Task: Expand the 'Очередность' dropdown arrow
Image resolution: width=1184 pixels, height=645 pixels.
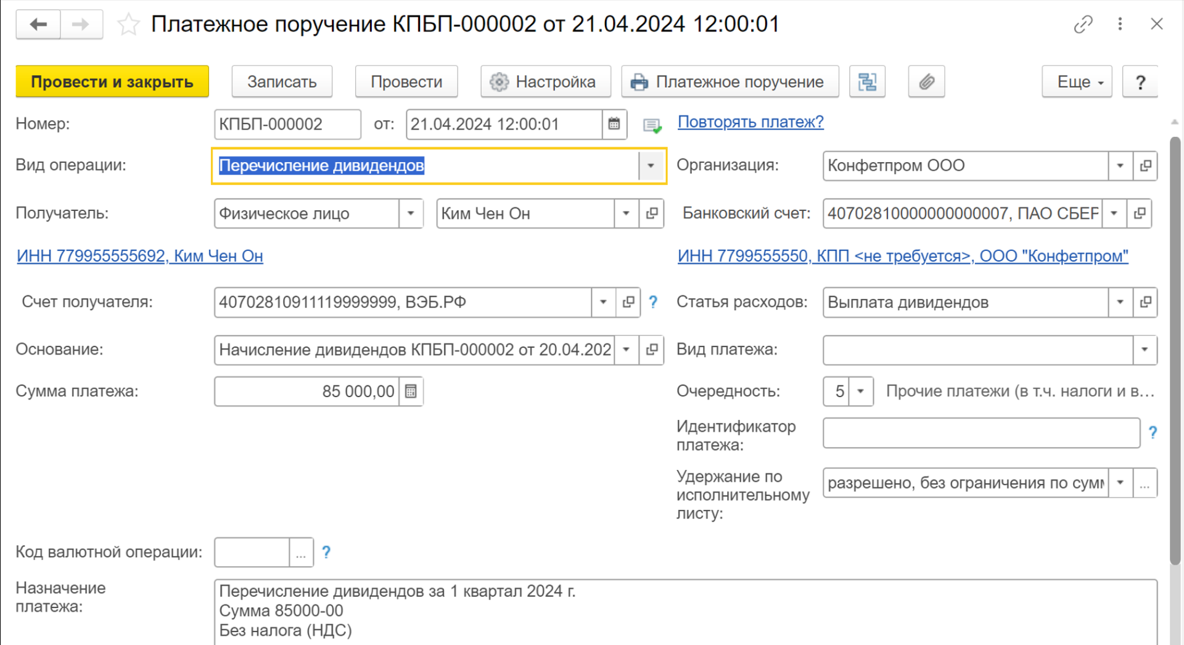Action: coord(861,392)
